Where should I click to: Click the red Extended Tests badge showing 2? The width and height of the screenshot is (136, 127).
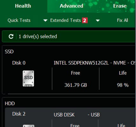pyautogui.click(x=85, y=20)
